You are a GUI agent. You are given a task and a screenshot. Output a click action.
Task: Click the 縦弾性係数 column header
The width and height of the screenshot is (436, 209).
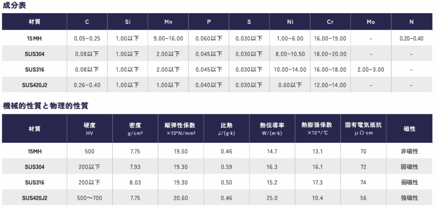point(181,129)
